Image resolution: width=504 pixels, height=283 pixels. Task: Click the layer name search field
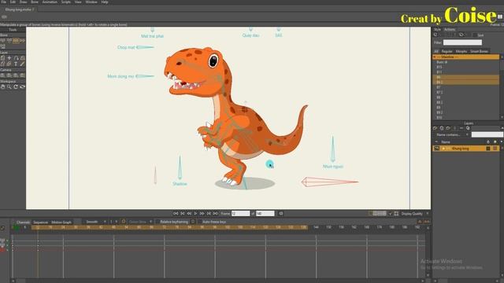487,134
